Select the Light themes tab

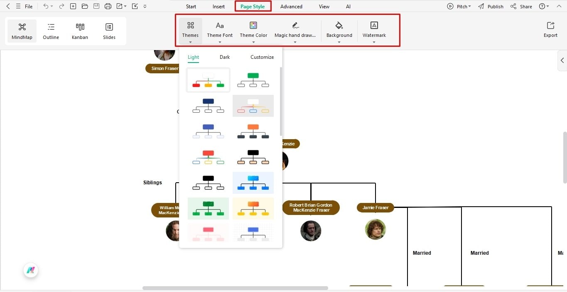pyautogui.click(x=193, y=57)
